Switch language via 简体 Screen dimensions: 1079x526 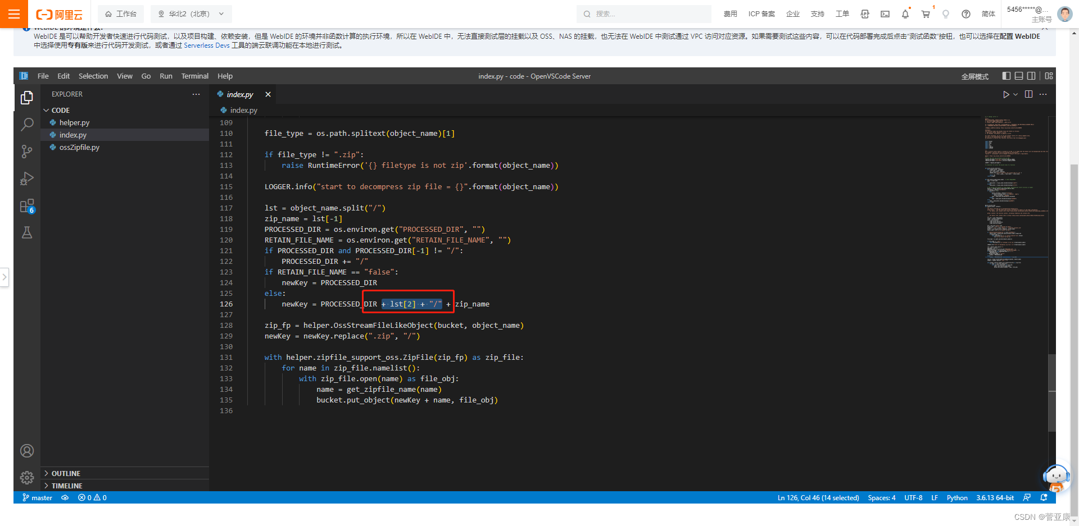[x=988, y=14]
